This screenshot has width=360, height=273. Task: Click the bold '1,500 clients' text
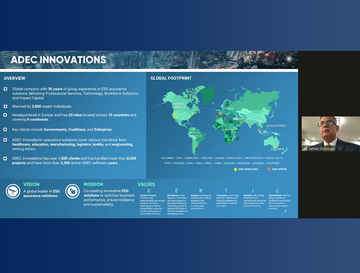coord(69,159)
